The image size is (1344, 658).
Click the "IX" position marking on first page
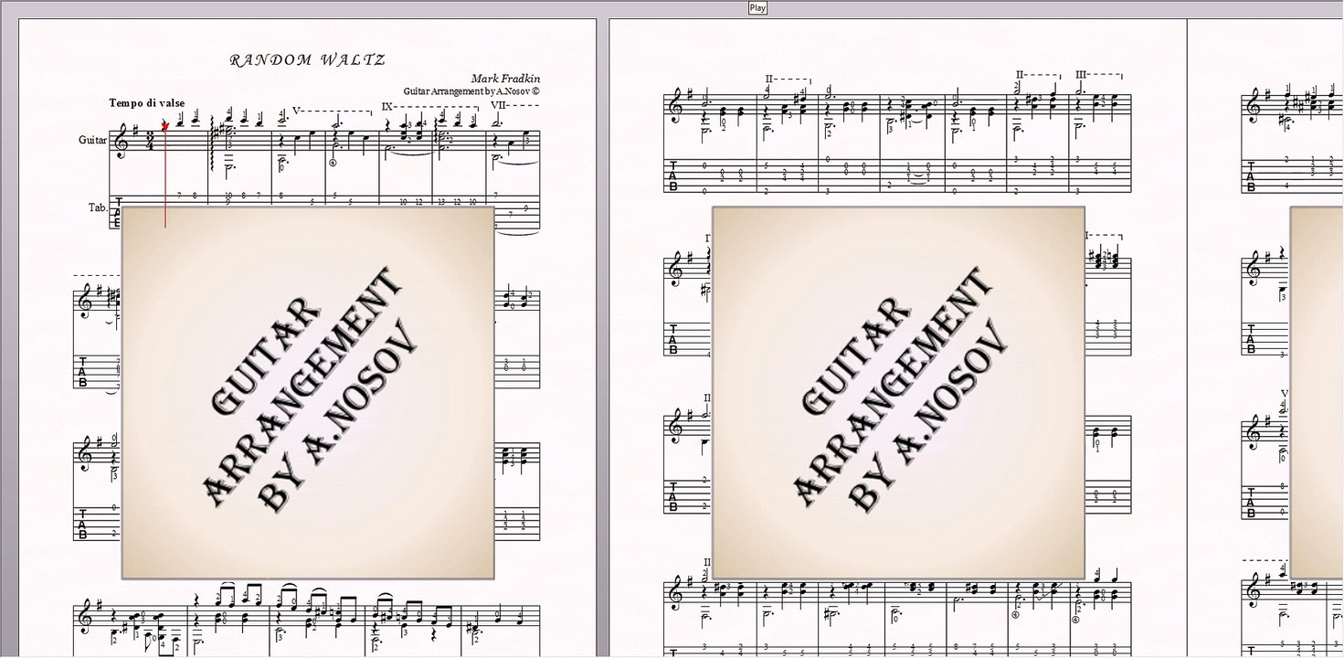387,106
